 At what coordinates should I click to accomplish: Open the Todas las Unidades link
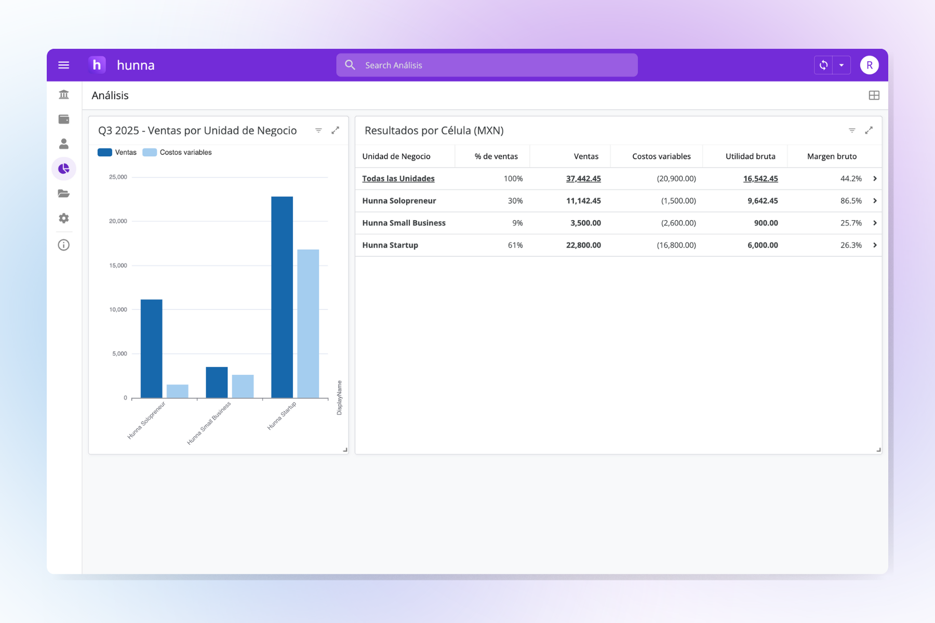[x=398, y=179]
